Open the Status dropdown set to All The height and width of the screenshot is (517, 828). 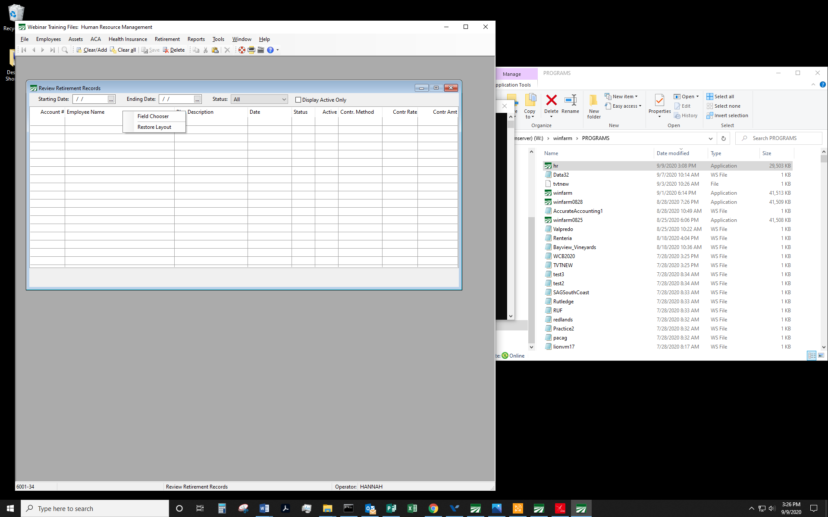[259, 99]
